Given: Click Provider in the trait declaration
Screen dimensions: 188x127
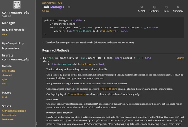Looking at the screenshot, I should [77, 20].
